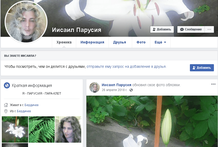This screenshot has width=218, height=147.
Task: Click the house icon next to Живет в г.
Action: pos(6,105)
